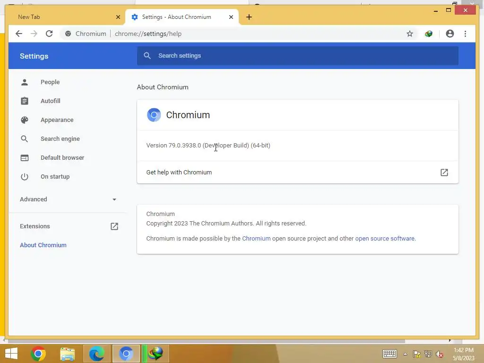Click the forward navigation arrow
484x363 pixels.
(34, 34)
